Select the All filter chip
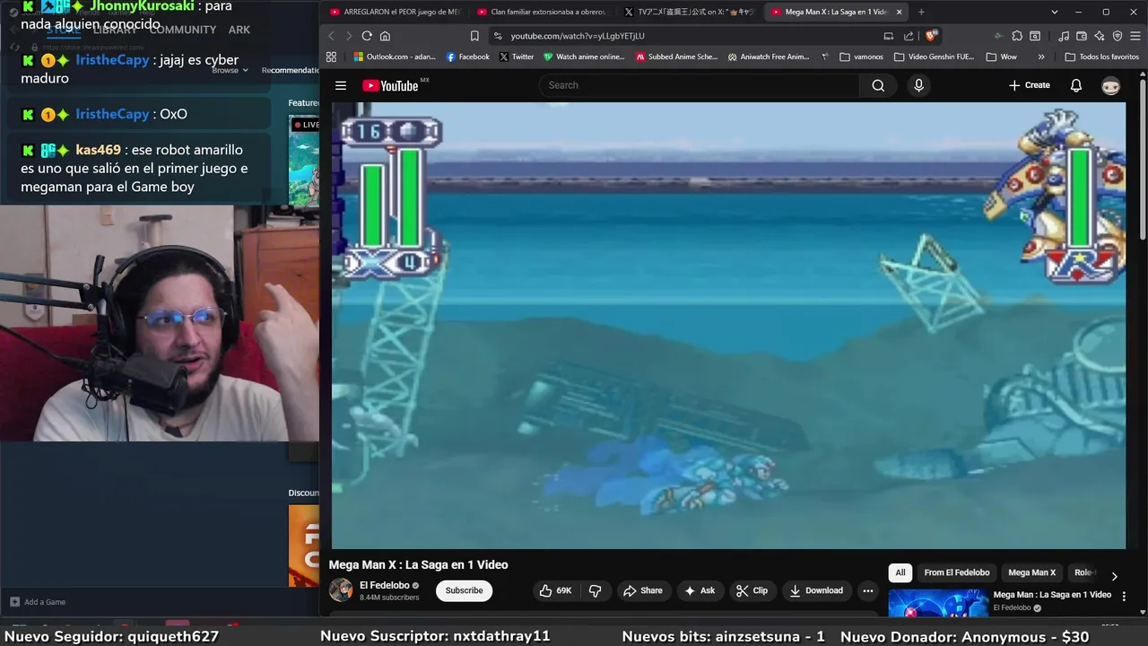This screenshot has width=1148, height=646. 900,572
